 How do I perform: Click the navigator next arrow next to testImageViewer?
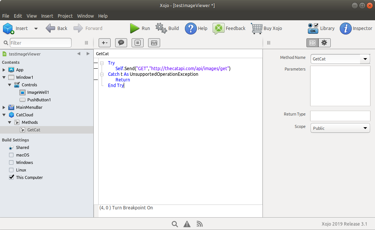click(88, 54)
